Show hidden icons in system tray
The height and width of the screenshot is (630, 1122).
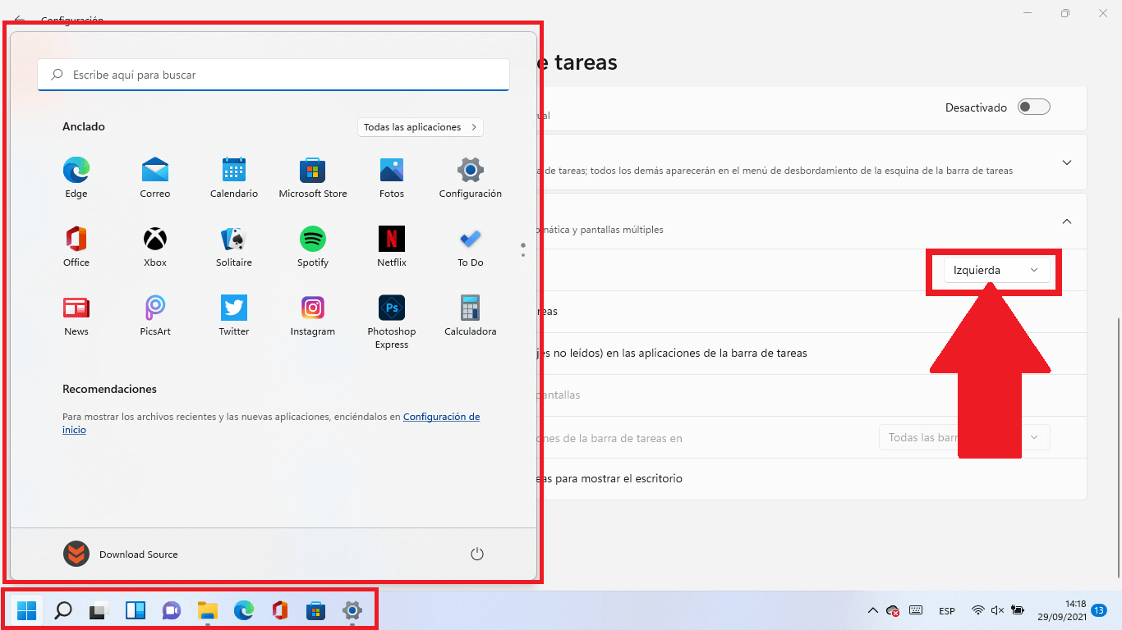coord(871,610)
